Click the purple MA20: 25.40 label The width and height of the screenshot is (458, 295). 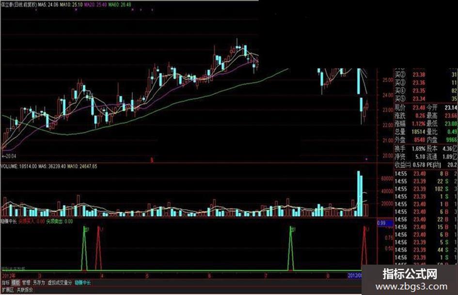click(x=96, y=5)
